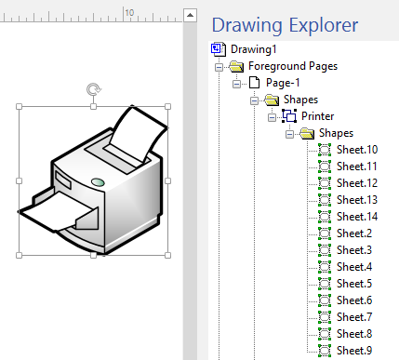This screenshot has height=360, width=399.
Task: Select the Sheet.13 label
Action: 357,200
